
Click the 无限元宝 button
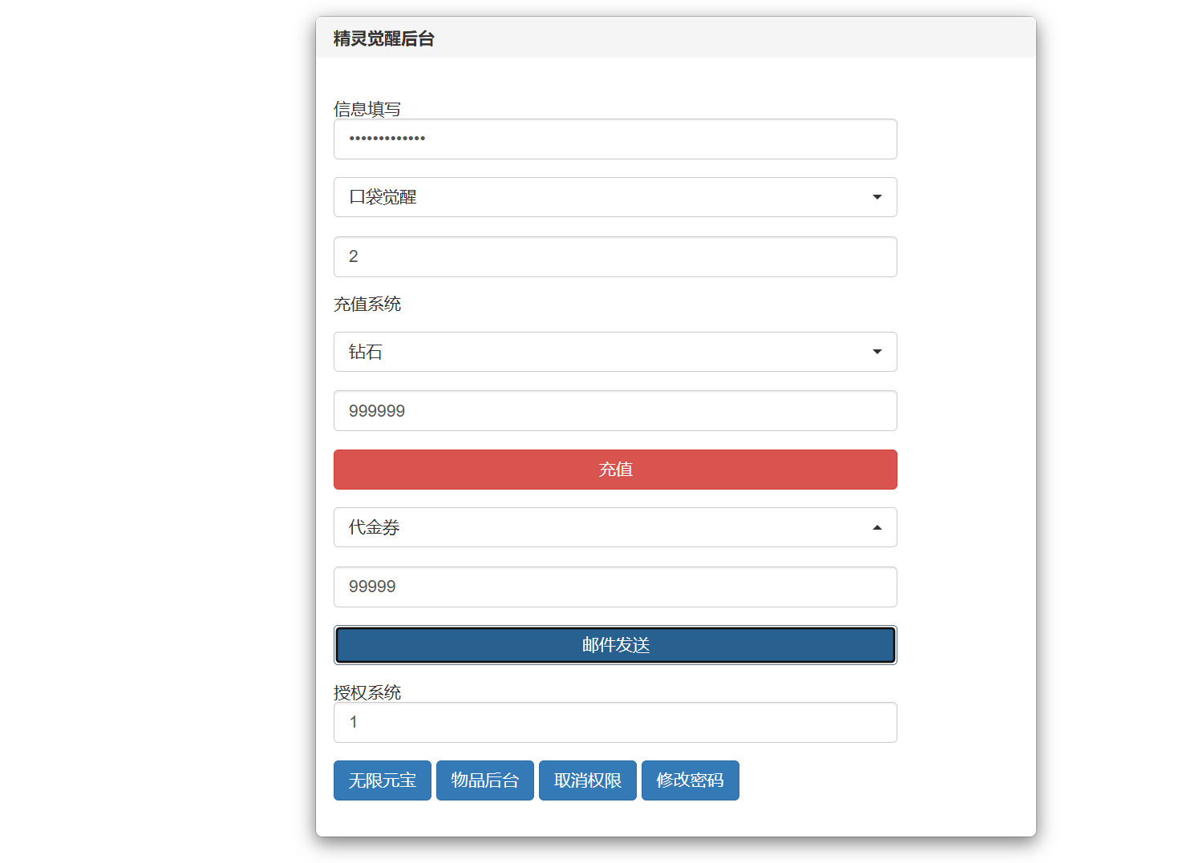(x=382, y=780)
